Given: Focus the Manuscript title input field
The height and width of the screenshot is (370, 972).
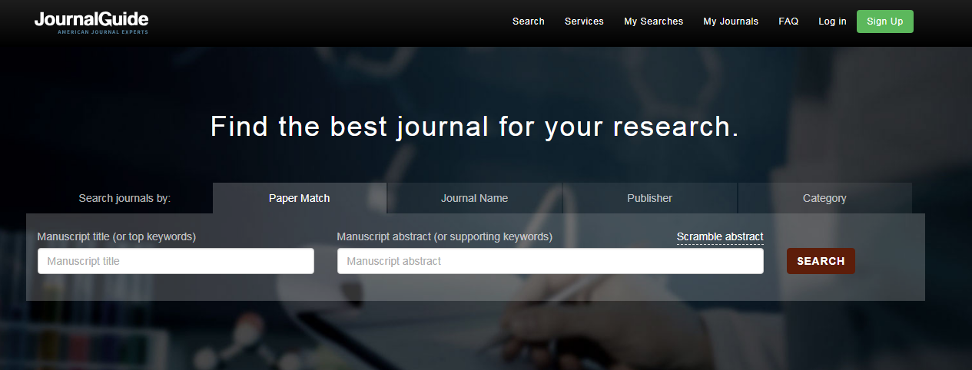Looking at the screenshot, I should click(x=176, y=261).
